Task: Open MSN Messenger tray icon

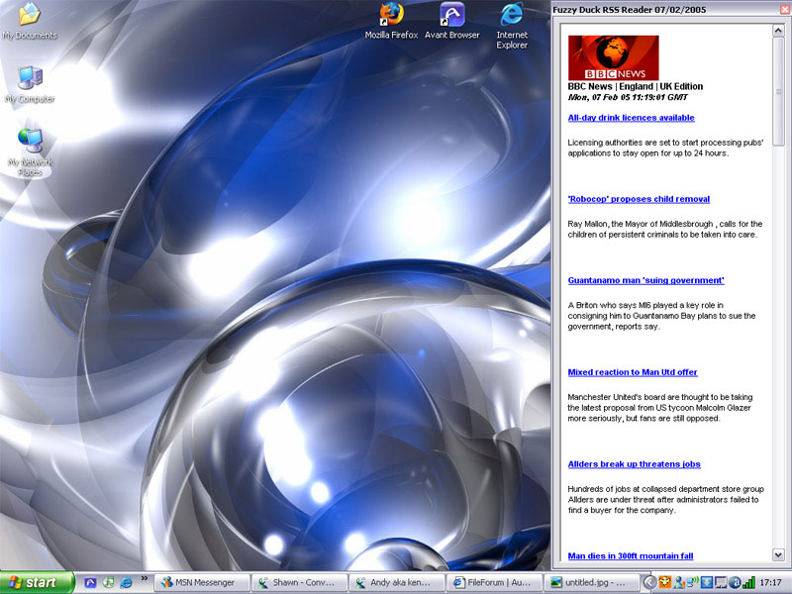Action: click(679, 583)
